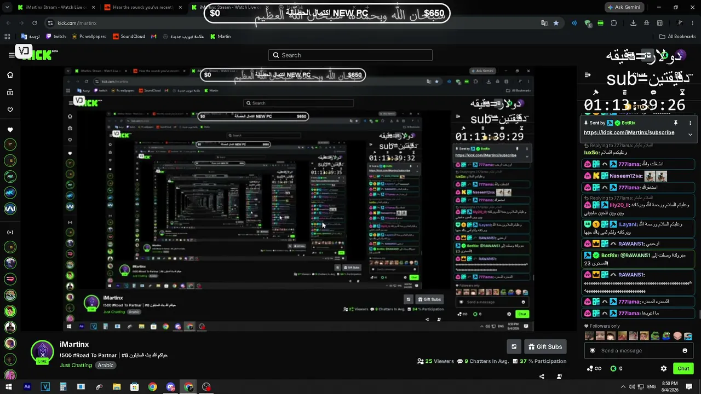The width and height of the screenshot is (701, 394).
Task: Open the Following heart outline icon
Action: (x=10, y=110)
